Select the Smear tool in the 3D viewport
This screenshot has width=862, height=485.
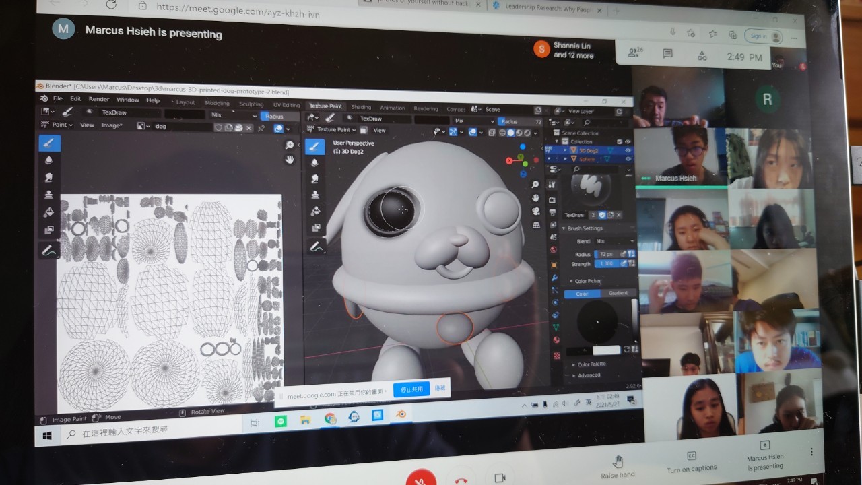314,179
